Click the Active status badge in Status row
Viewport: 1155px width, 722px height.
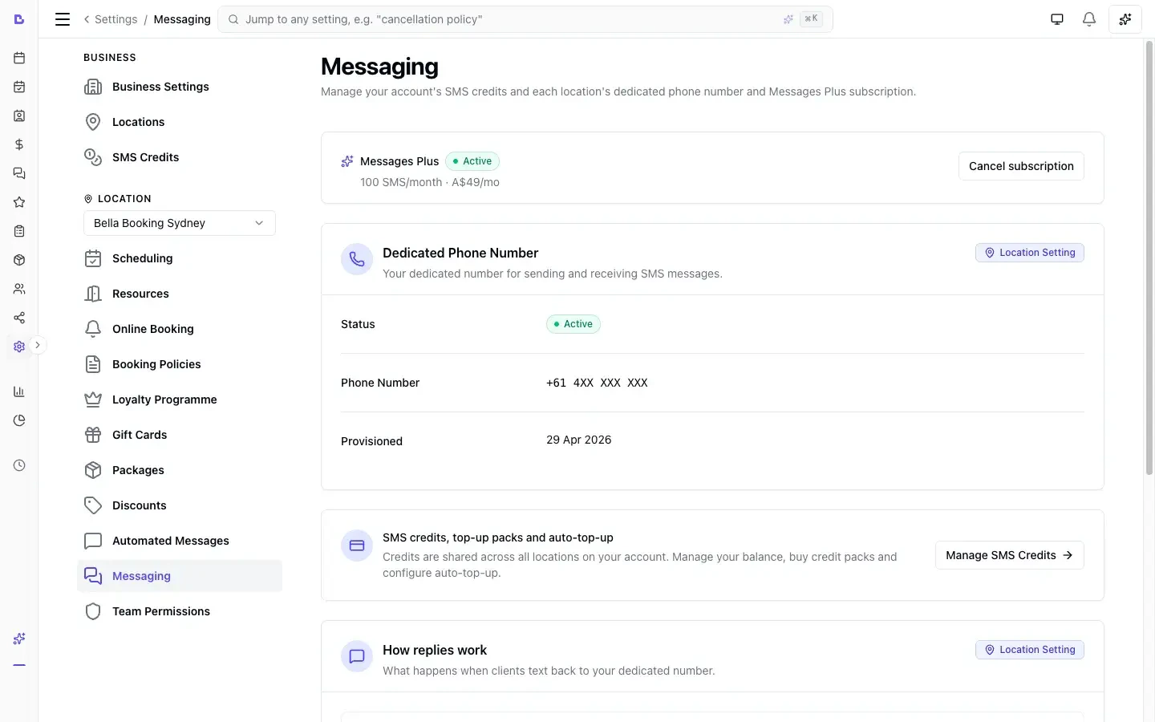tap(573, 324)
